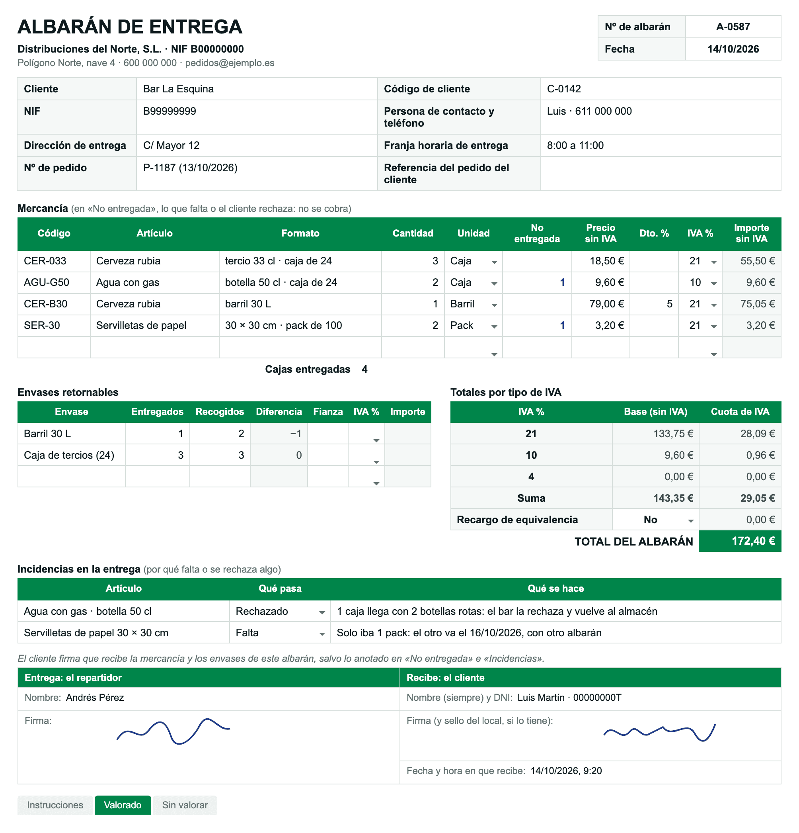This screenshot has width=799, height=833.
Task: Click the NIF value B99999999
Action: point(257,117)
